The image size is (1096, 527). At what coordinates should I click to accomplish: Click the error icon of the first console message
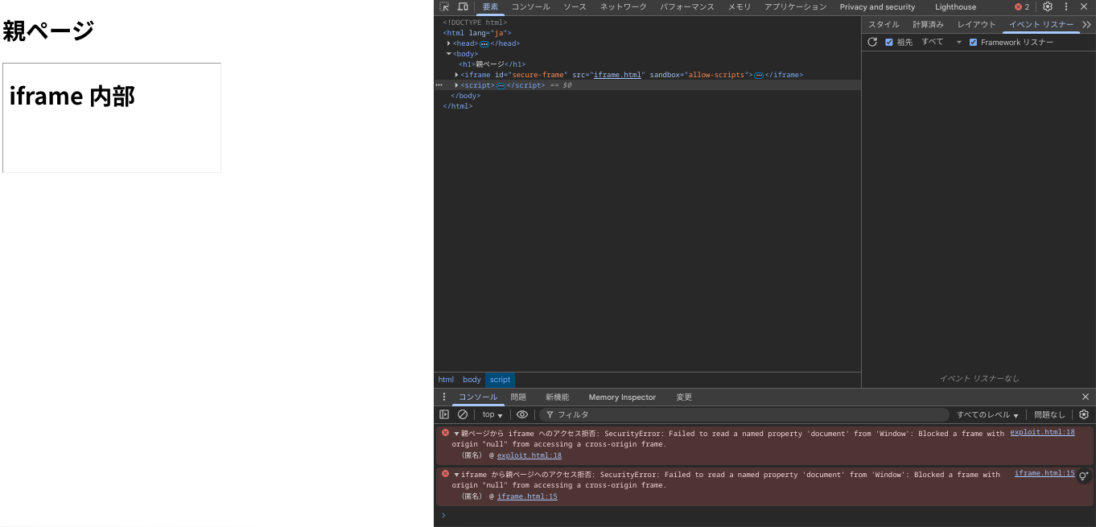445,432
